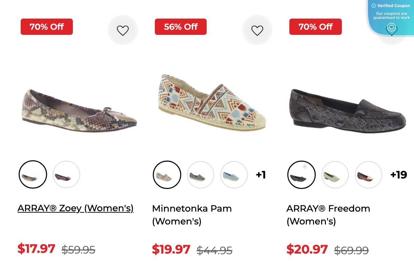Open the Minnetonka Pam (Women's) product page

click(x=192, y=215)
